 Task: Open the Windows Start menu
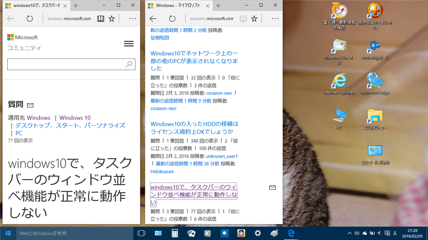click(x=8, y=233)
